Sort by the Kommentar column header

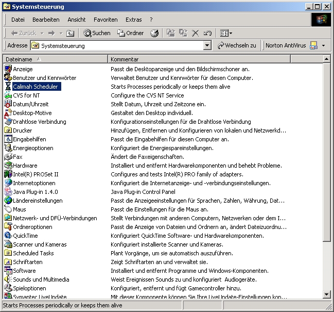pyautogui.click(x=199, y=59)
